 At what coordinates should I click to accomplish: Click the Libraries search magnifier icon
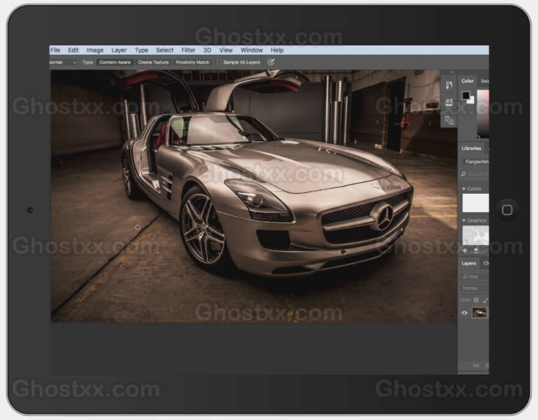click(x=463, y=174)
